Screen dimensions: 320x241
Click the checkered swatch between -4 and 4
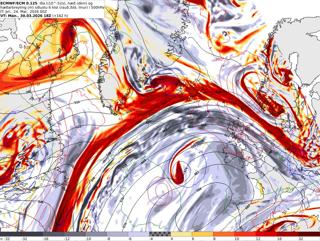point(160,234)
